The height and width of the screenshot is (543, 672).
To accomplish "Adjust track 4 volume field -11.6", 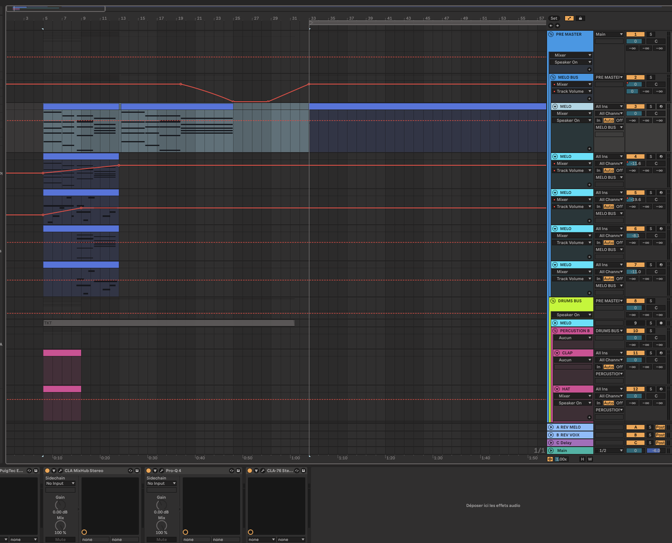I will coord(635,164).
